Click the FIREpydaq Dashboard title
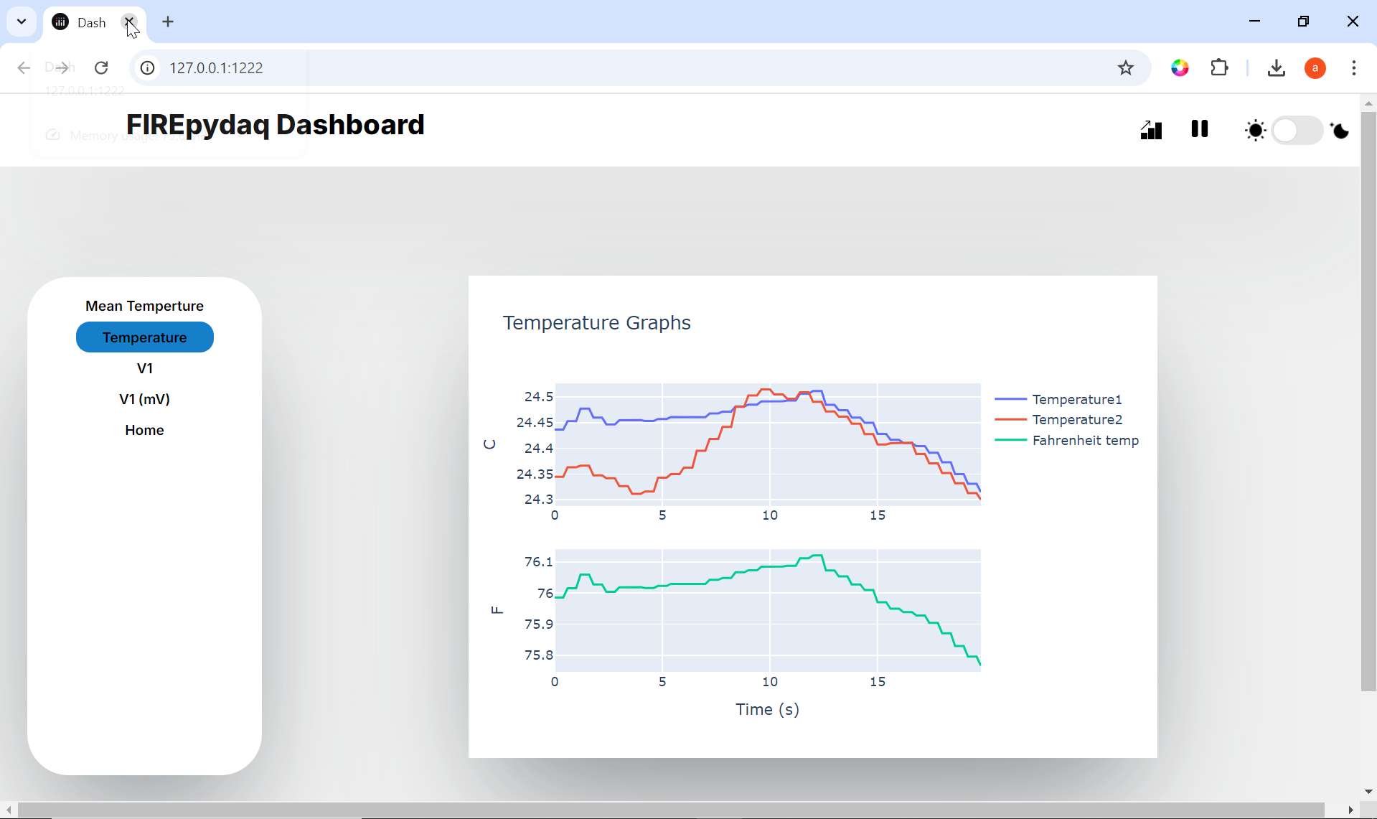Image resolution: width=1377 pixels, height=819 pixels. point(276,125)
